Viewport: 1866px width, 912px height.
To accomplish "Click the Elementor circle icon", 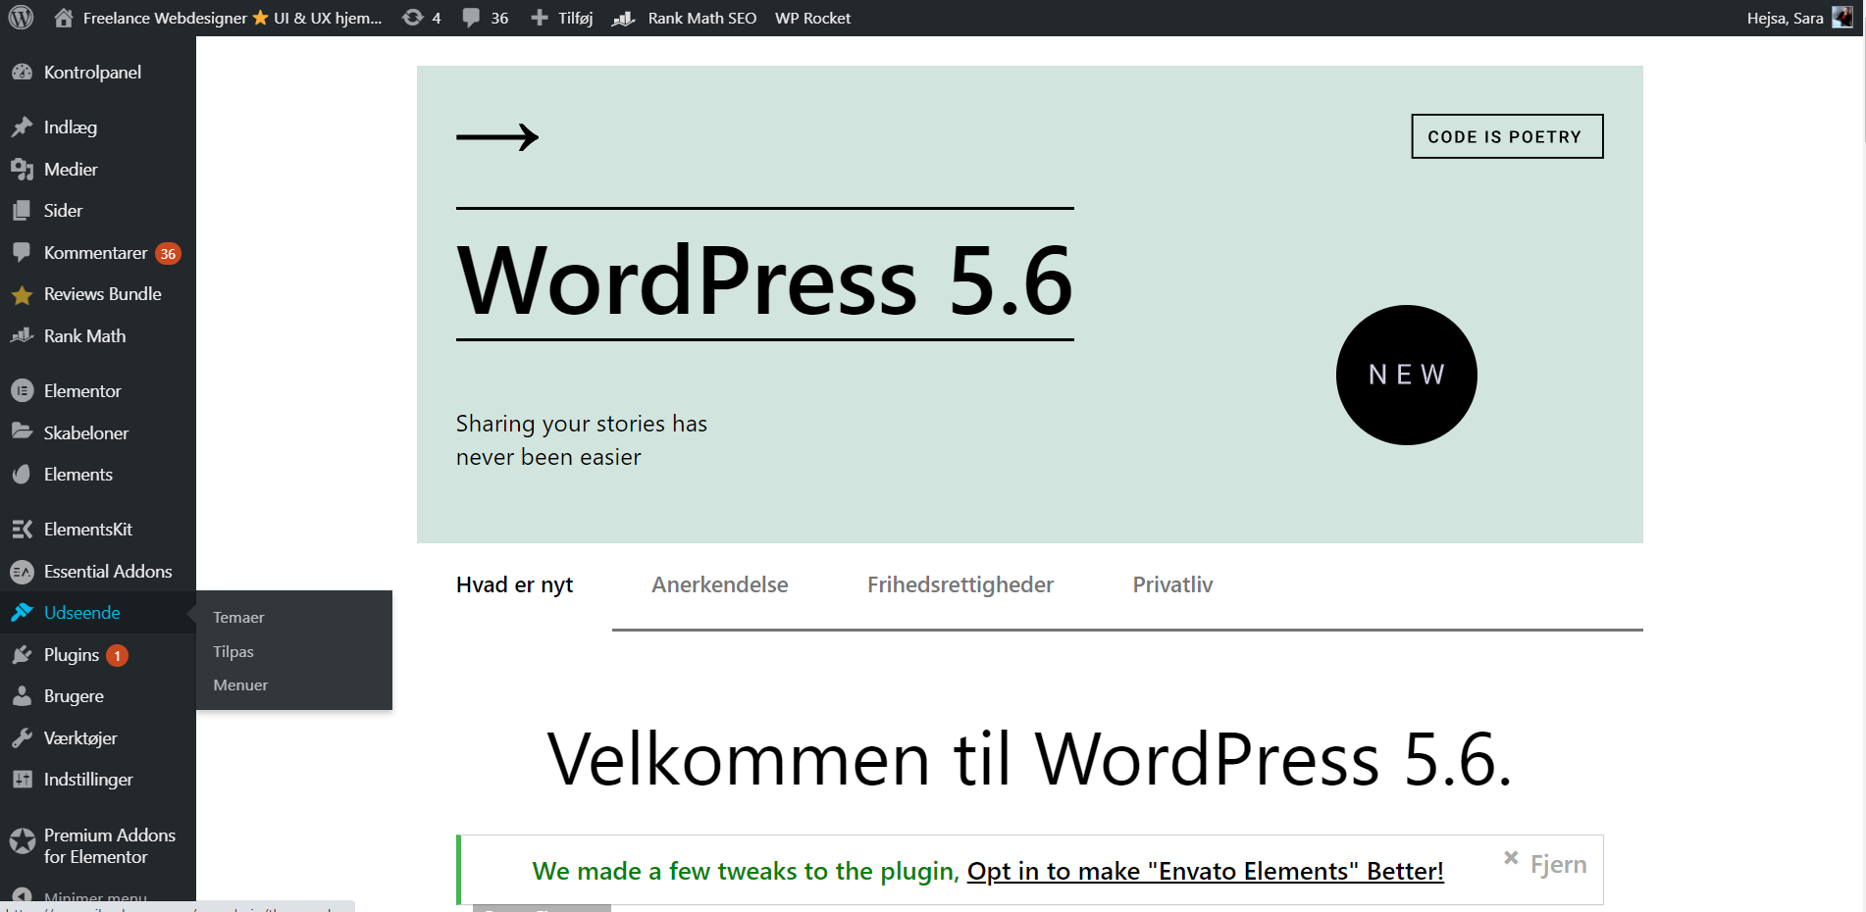I will (x=22, y=391).
